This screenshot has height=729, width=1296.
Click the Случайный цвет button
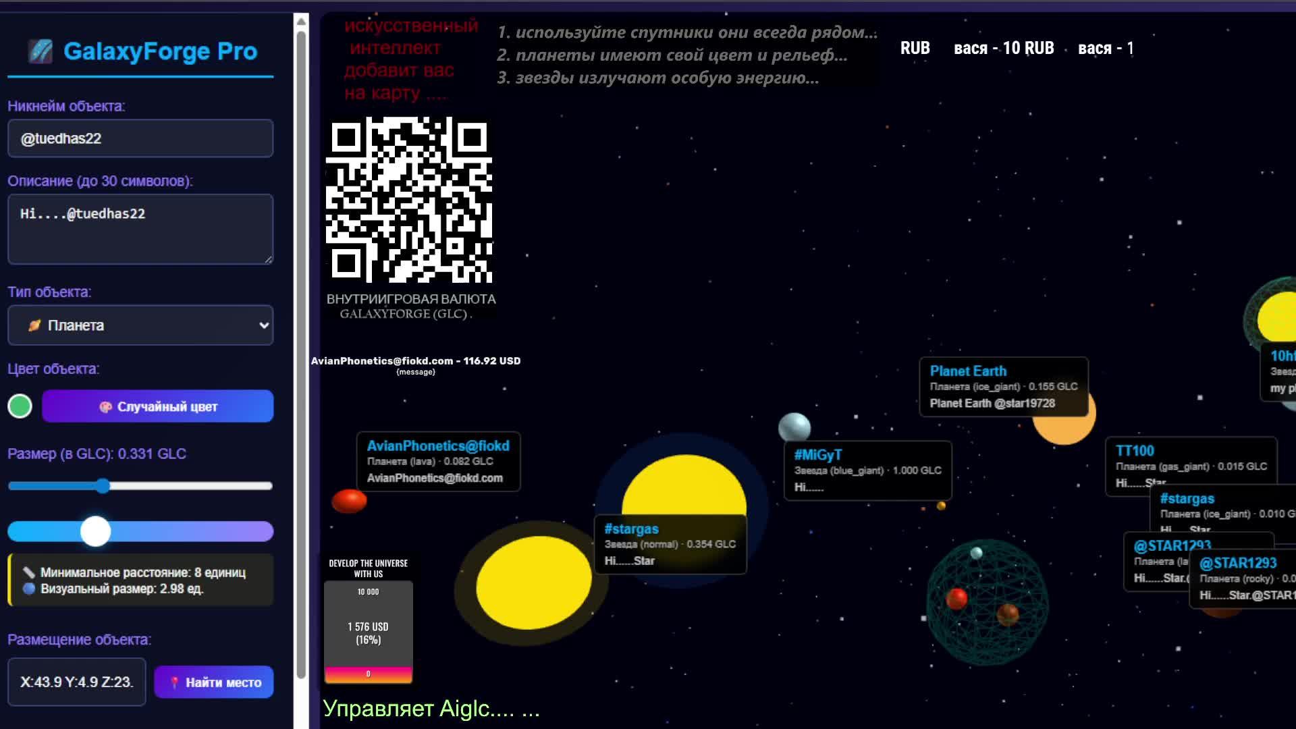pos(158,406)
